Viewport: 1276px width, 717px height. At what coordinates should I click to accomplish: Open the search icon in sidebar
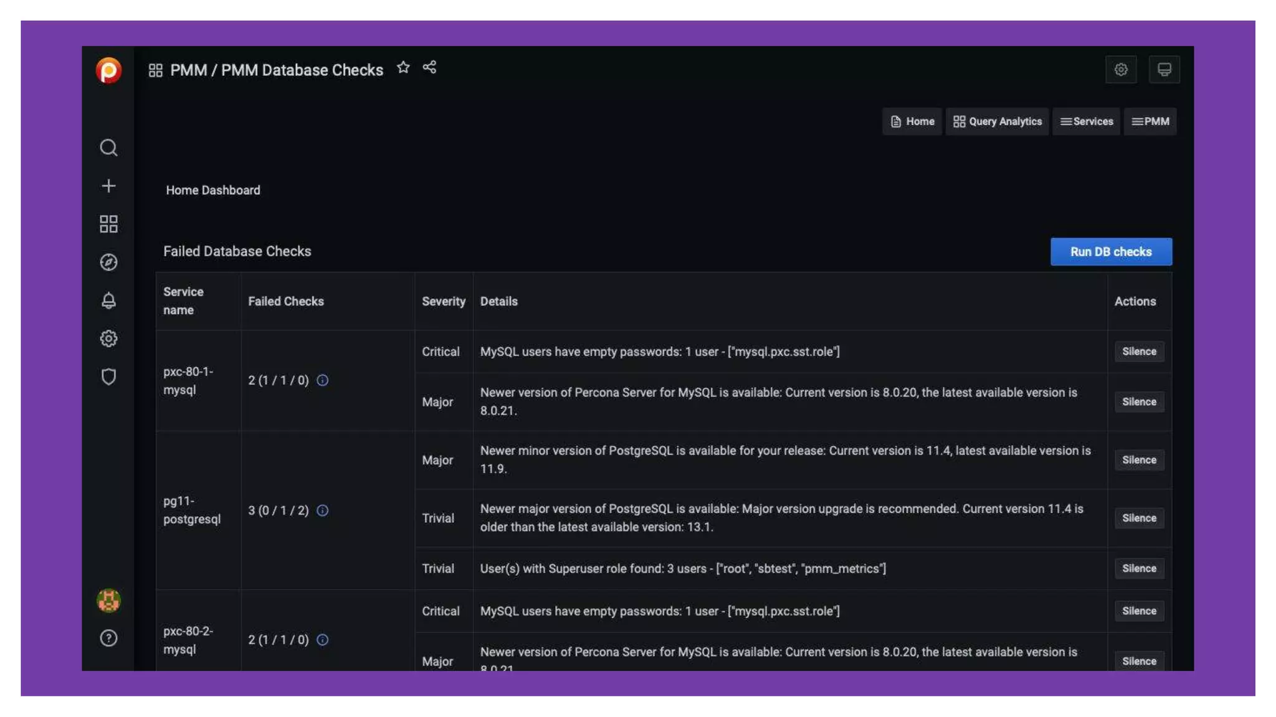click(x=108, y=148)
